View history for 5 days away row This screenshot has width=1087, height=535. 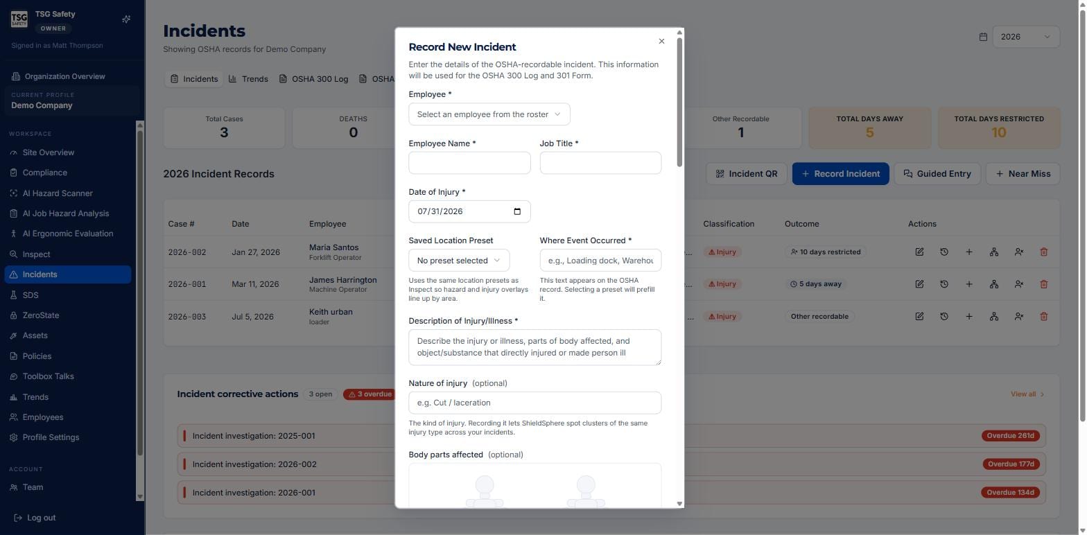pyautogui.click(x=944, y=284)
